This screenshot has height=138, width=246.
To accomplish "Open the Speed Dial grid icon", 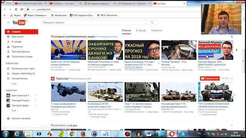I will click(x=22, y=9).
